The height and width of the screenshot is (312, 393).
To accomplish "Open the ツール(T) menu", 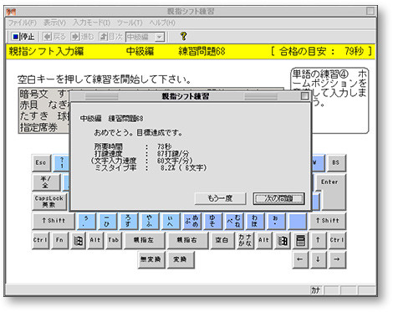I will (130, 23).
